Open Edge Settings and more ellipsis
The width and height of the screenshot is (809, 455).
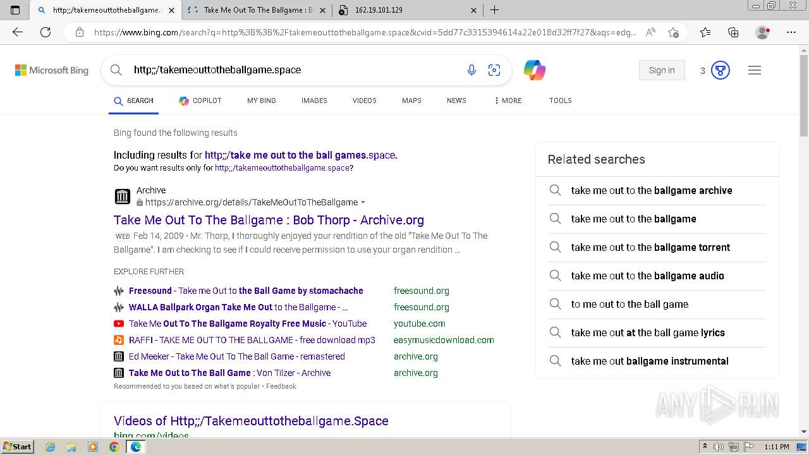coord(791,32)
